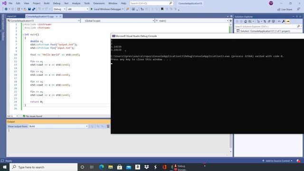The image size is (304, 171).
Task: Open the Global Scope dropdown
Action: pyautogui.click(x=117, y=20)
